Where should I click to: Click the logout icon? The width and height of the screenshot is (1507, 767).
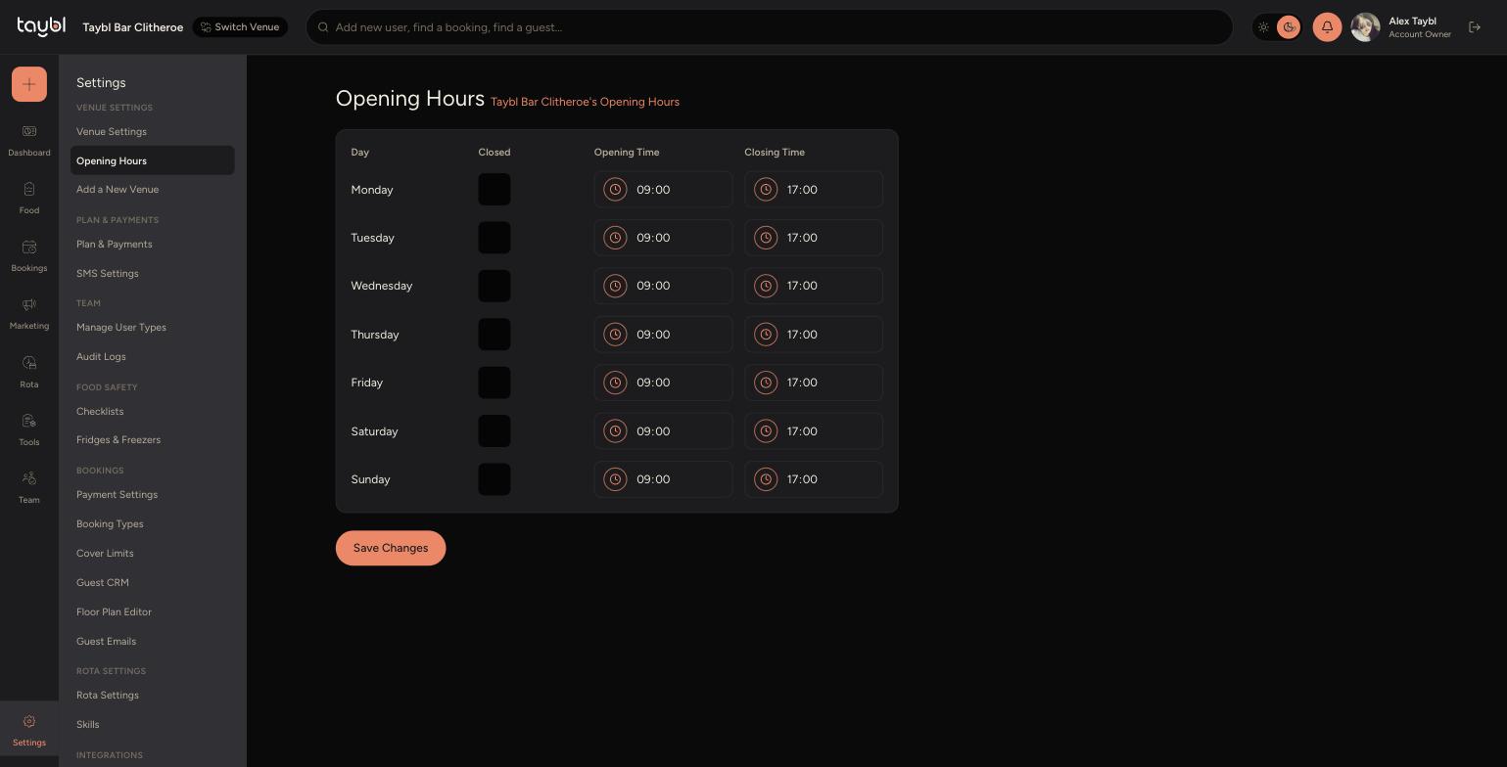(1475, 27)
